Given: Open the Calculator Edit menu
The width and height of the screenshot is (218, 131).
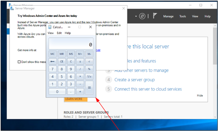Looking at the screenshot, I should [59, 33].
